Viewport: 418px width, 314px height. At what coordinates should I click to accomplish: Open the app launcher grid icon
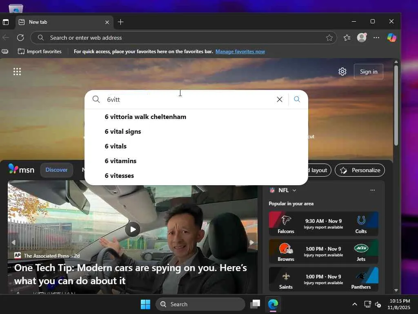(x=17, y=72)
